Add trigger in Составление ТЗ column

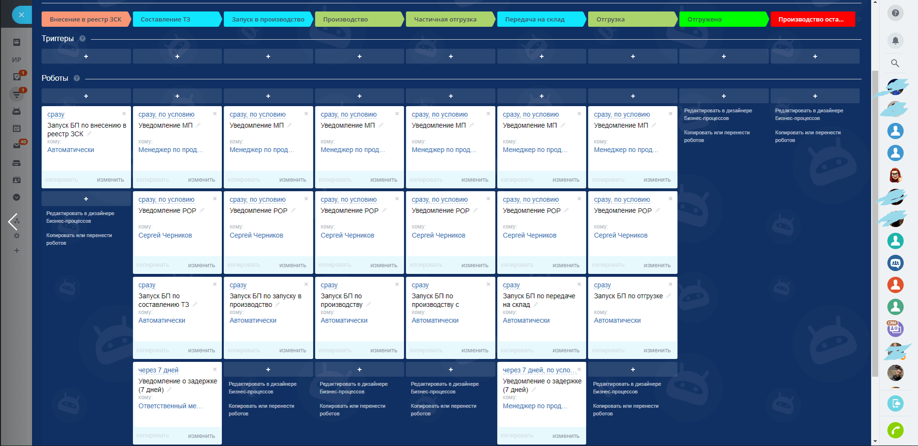point(177,56)
